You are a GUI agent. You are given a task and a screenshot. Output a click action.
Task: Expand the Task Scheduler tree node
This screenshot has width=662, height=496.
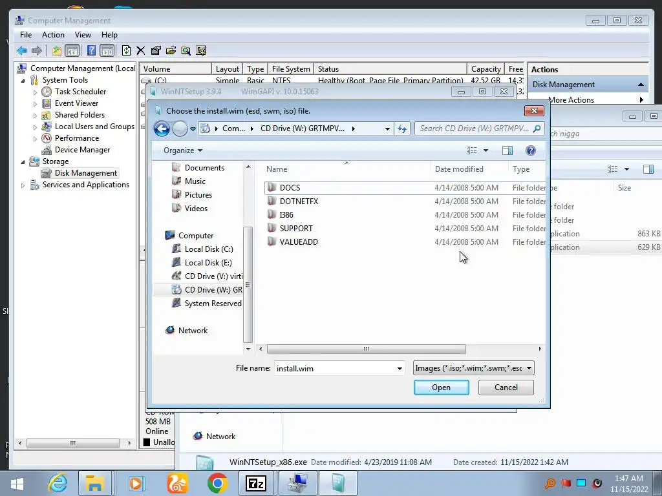pyautogui.click(x=35, y=92)
